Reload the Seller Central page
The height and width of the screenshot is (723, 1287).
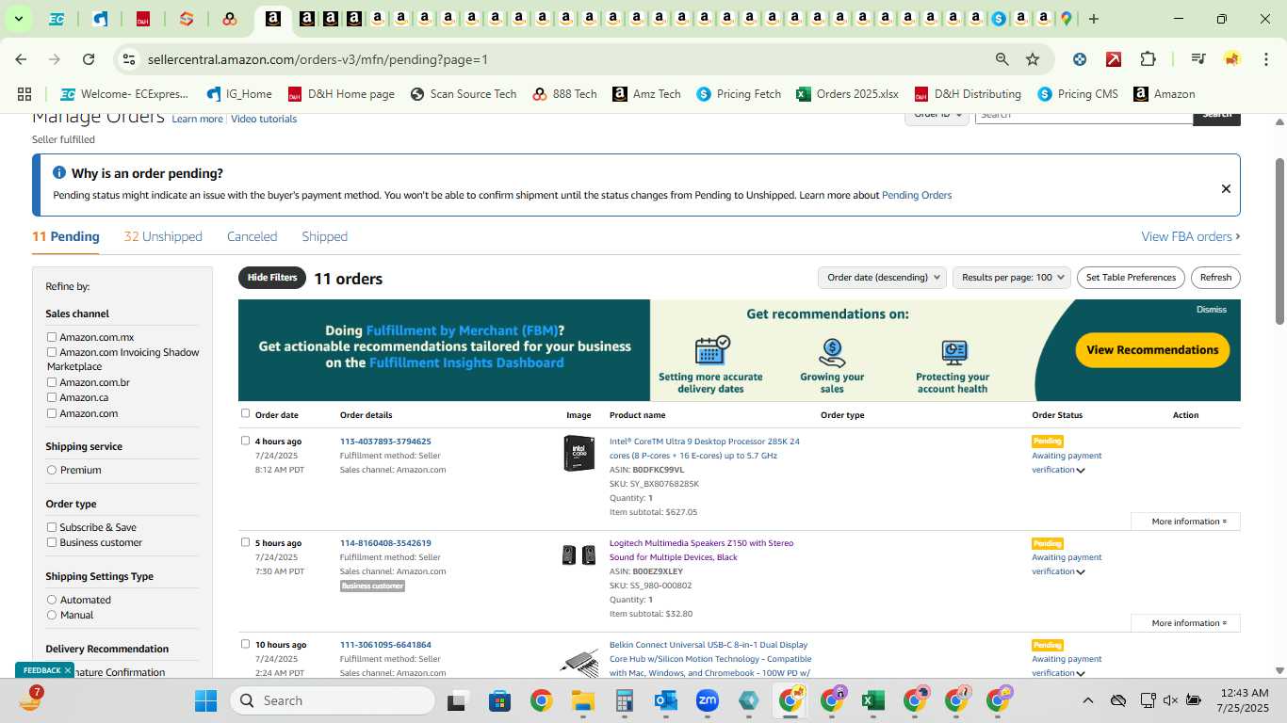tap(89, 59)
